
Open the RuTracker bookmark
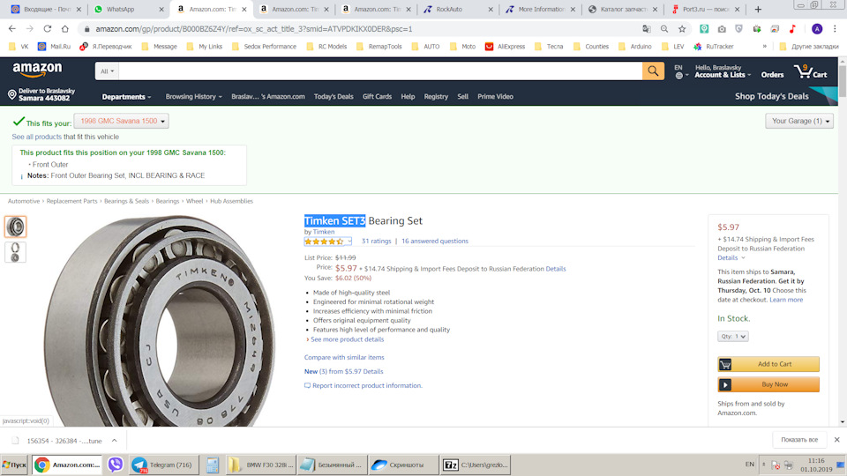714,47
